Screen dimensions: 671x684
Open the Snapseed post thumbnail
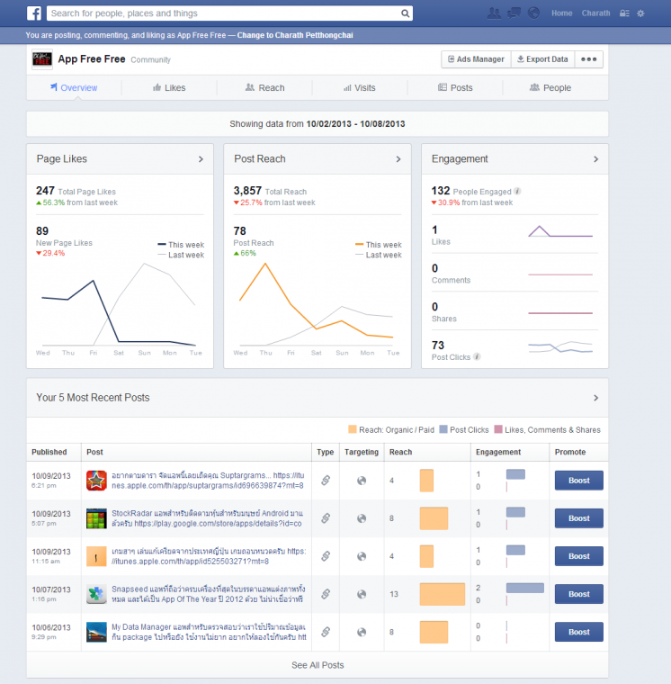click(96, 594)
